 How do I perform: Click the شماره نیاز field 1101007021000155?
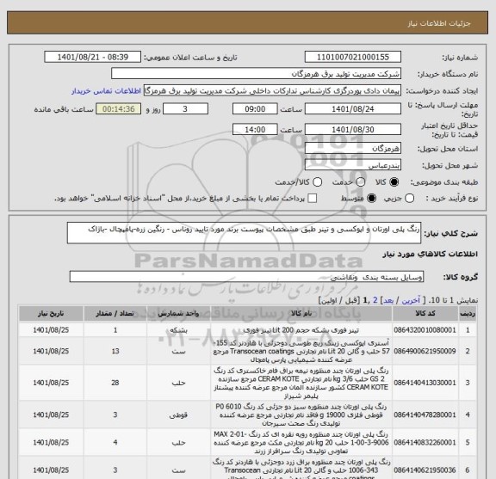pyautogui.click(x=353, y=58)
